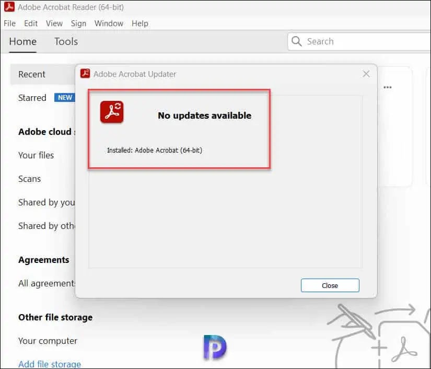
Task: Switch to the Home tab
Action: 23,41
